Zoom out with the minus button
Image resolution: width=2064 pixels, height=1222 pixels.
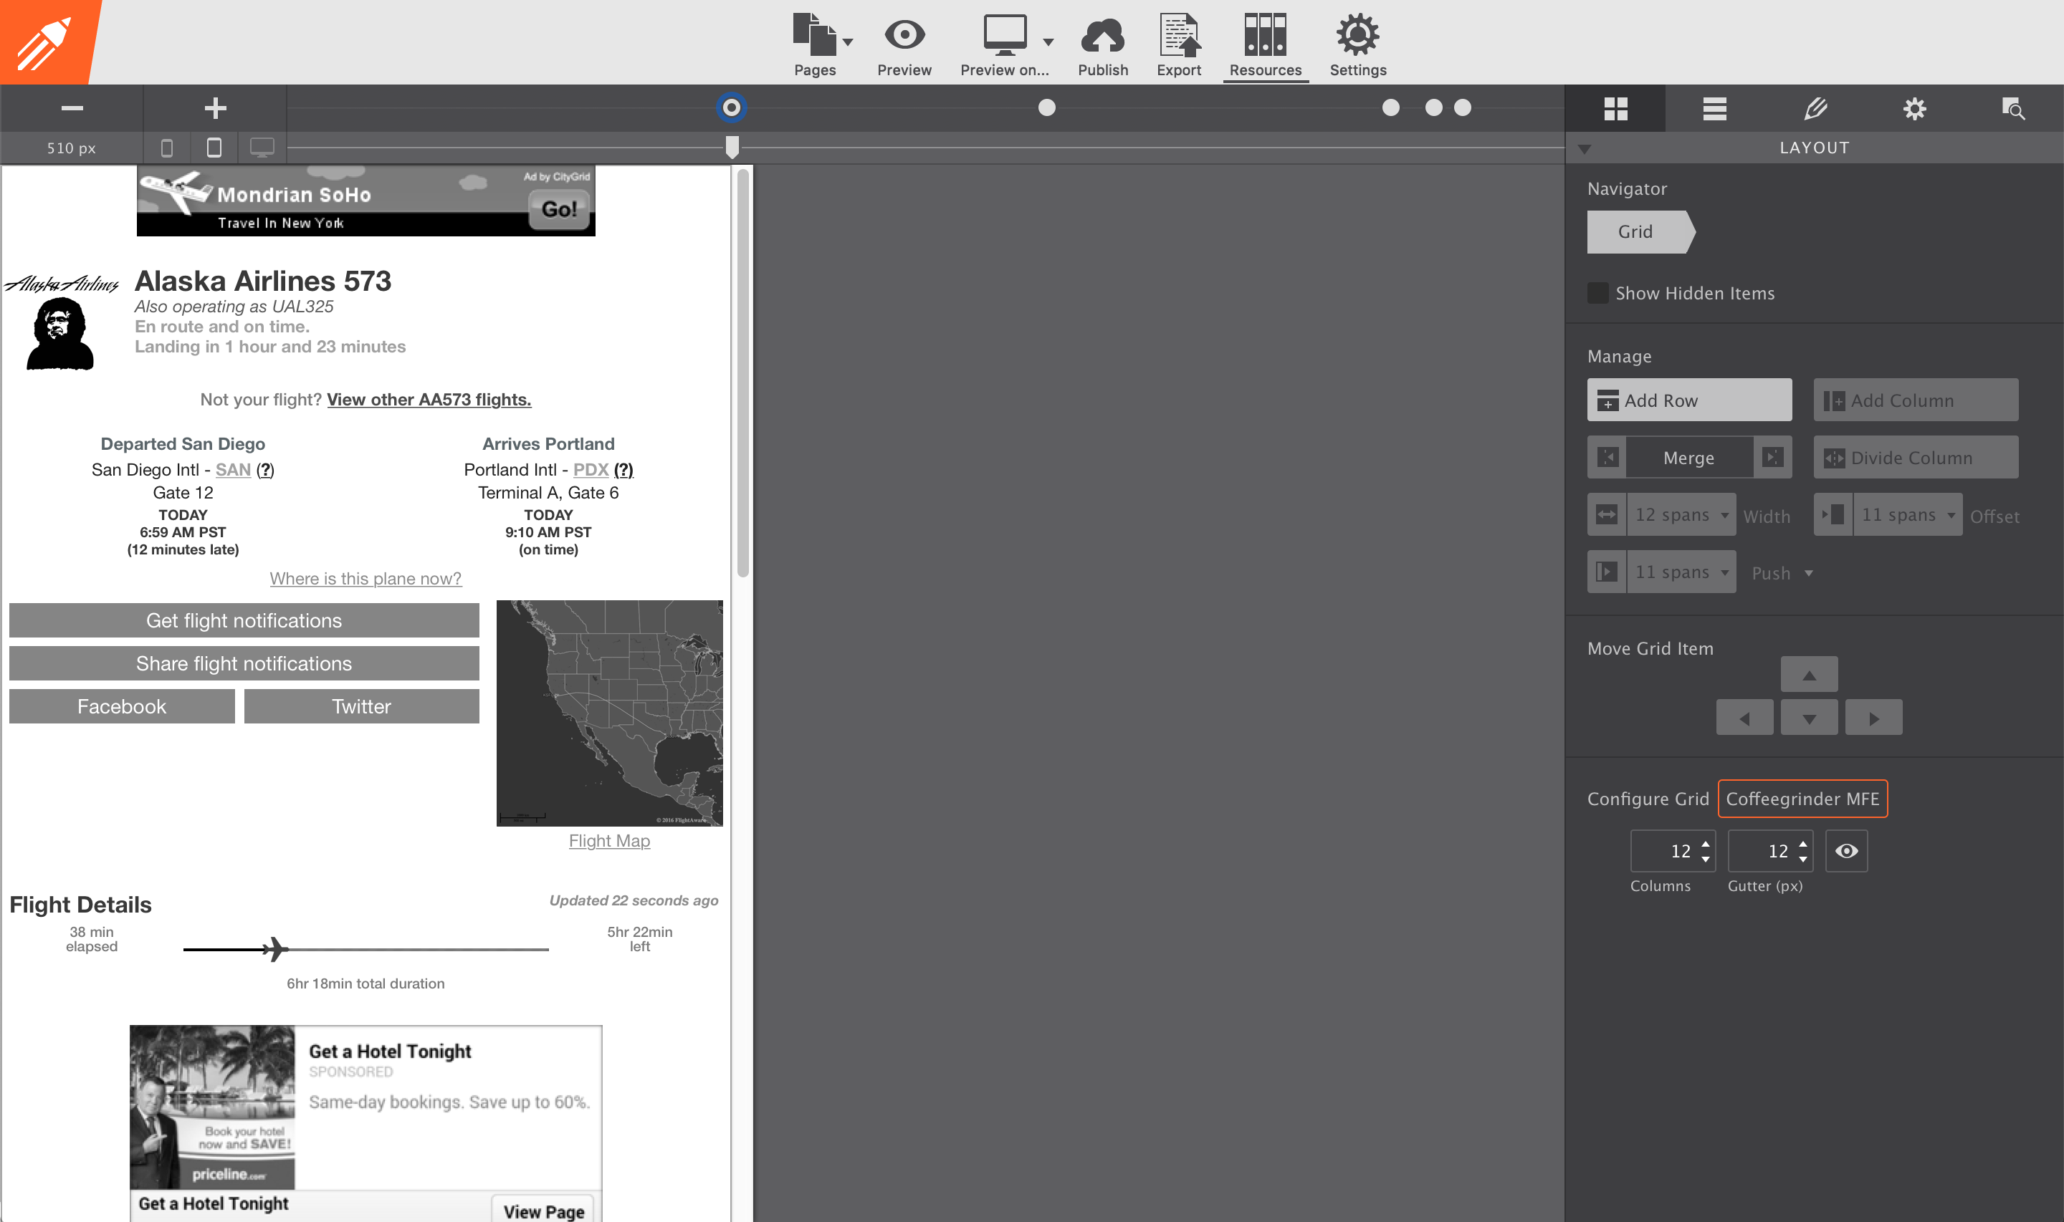72,108
